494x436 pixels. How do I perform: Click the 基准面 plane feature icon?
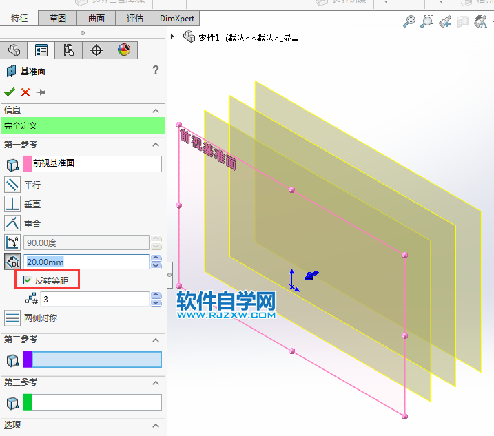point(11,71)
